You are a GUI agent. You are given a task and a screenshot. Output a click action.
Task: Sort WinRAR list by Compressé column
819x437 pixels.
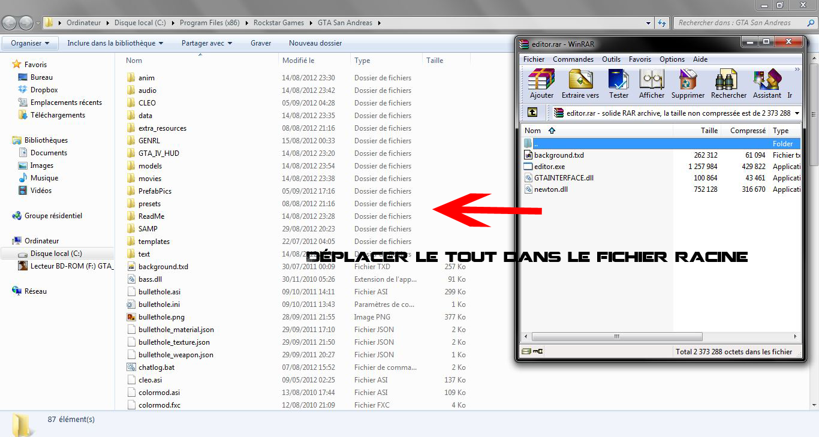click(745, 130)
